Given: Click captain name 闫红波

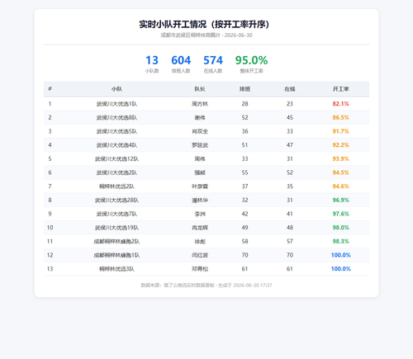Looking at the screenshot, I should point(200,255).
